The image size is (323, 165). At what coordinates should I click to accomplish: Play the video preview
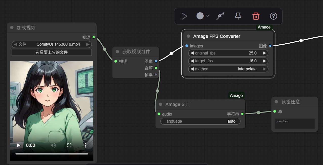(x=18, y=145)
